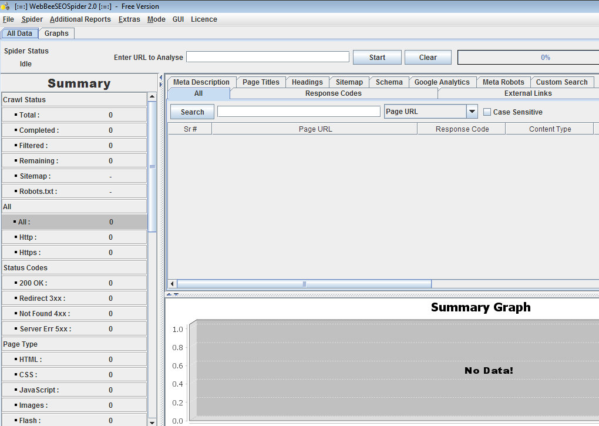Image resolution: width=599 pixels, height=426 pixels.
Task: Click the WebBeeSEOSpider bee icon in title bar
Action: coord(5,6)
